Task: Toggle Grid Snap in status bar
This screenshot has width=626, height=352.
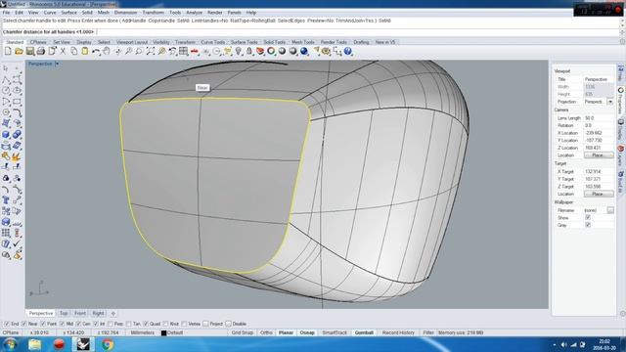Action: pos(242,332)
